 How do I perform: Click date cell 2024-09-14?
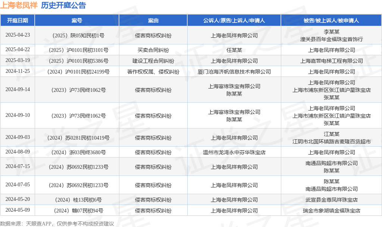[x=18, y=90]
